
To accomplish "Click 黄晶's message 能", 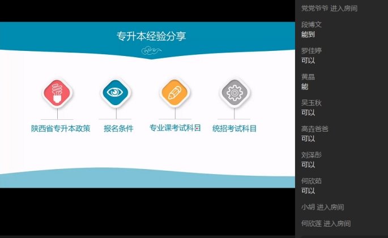I will (x=305, y=86).
